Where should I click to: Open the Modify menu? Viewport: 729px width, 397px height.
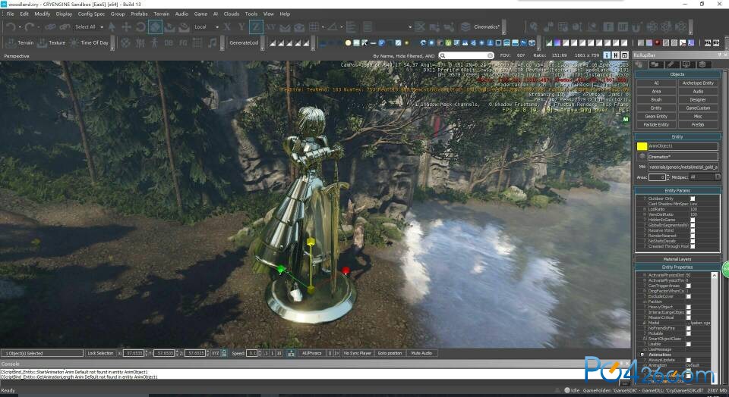[x=42, y=14]
